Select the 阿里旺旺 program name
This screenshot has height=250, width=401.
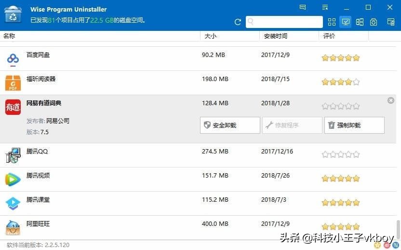pyautogui.click(x=38, y=223)
